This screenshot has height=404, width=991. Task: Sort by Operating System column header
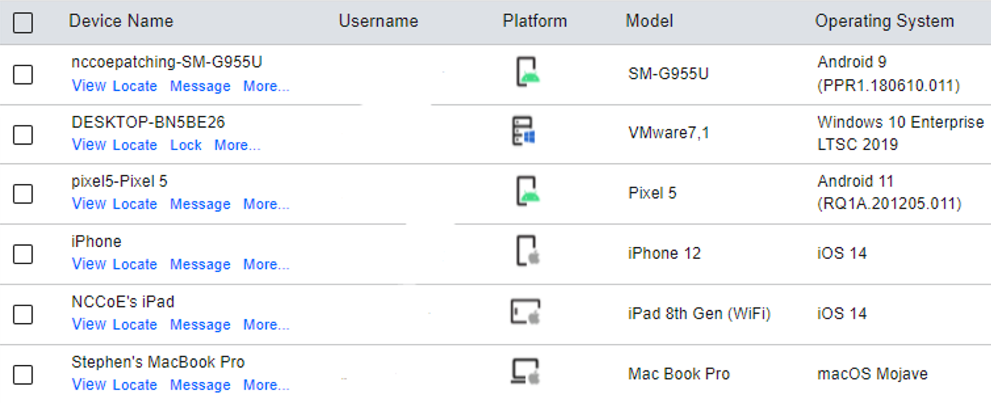click(884, 21)
